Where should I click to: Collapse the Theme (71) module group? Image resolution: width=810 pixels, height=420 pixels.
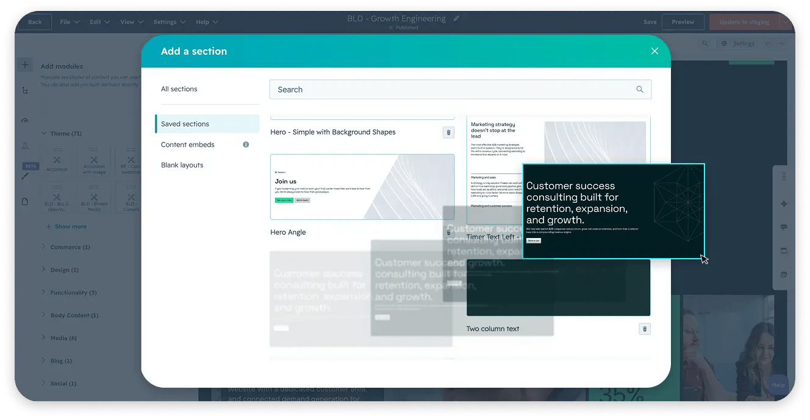click(61, 133)
